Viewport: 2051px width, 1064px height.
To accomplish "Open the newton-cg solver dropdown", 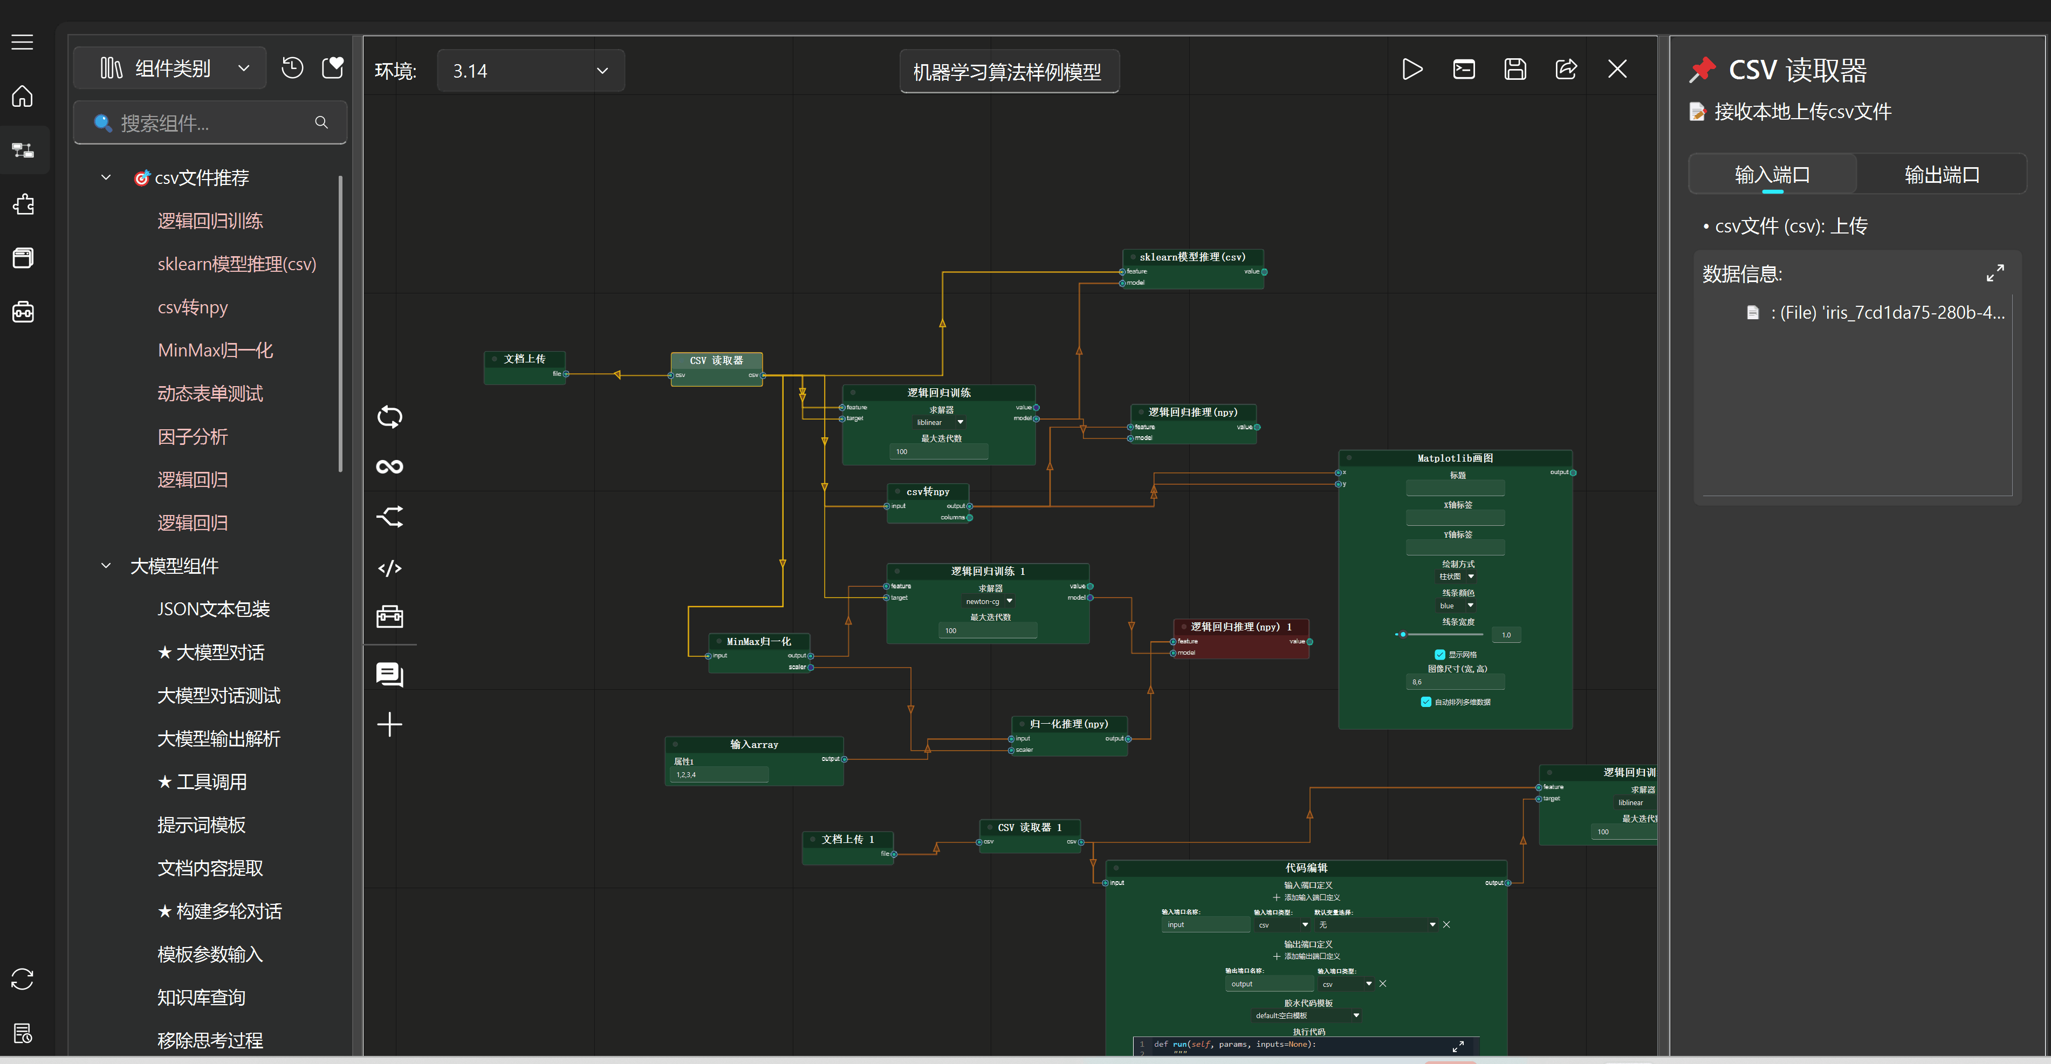I will click(x=988, y=601).
